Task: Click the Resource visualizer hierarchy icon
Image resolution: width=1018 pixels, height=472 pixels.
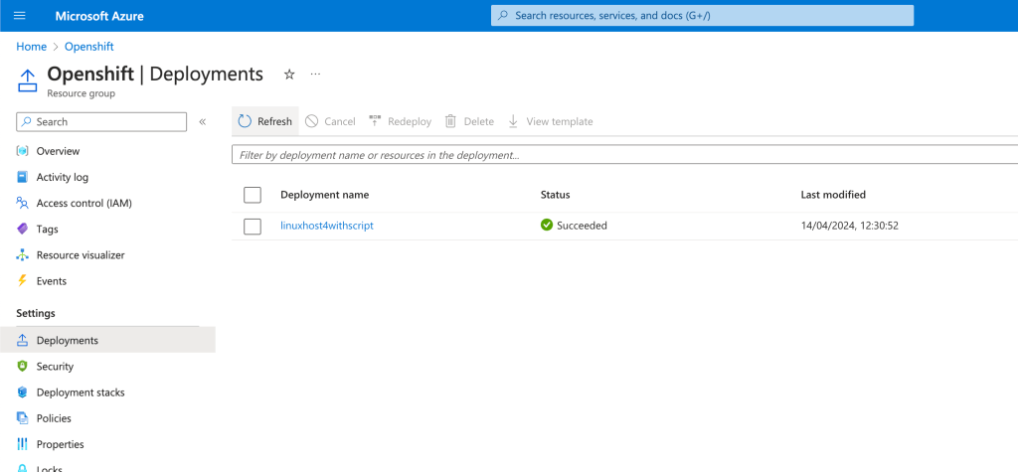Action: coord(23,255)
